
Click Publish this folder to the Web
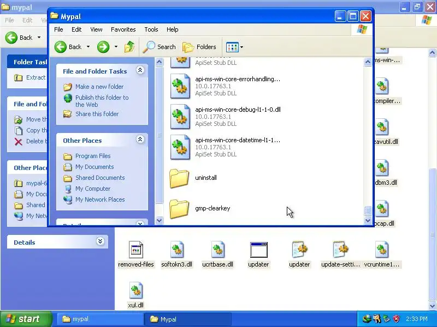[x=102, y=101]
